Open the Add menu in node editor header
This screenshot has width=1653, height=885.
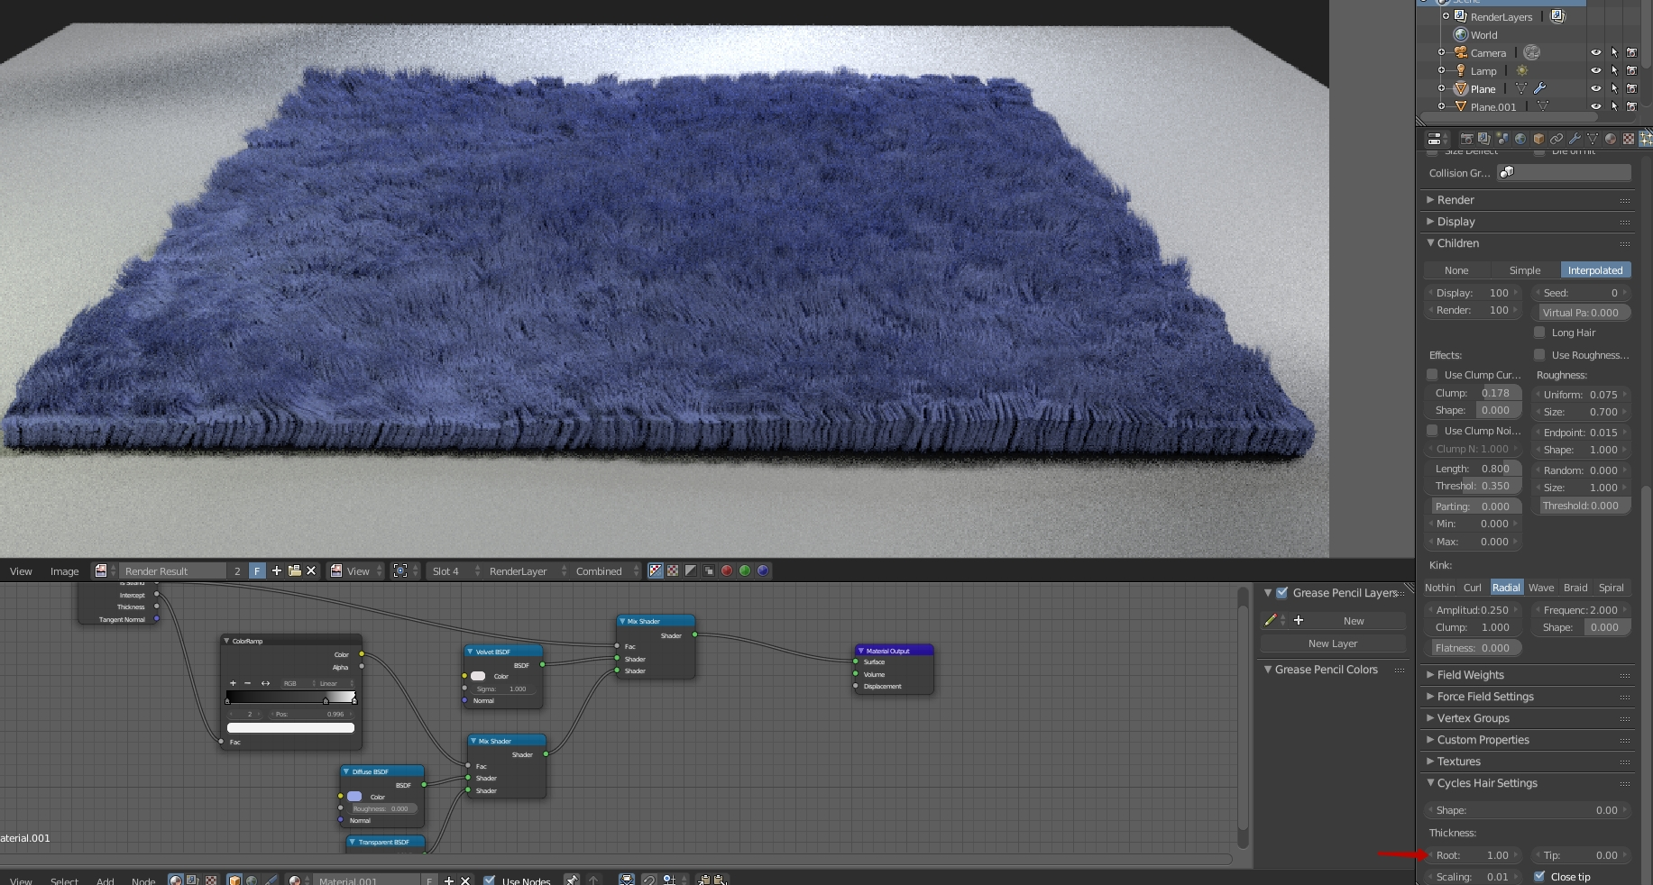pyautogui.click(x=105, y=881)
